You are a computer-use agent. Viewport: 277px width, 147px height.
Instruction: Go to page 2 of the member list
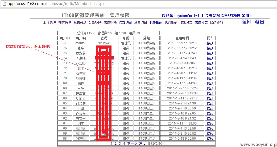pyautogui.click(x=115, y=144)
